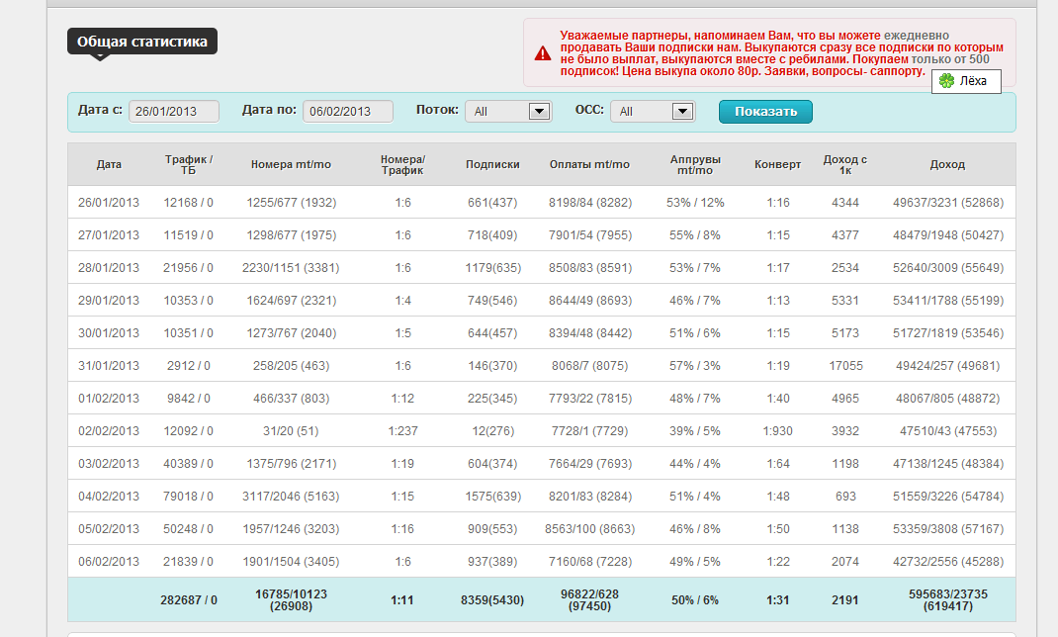The image size is (1058, 637).
Task: Click the red partner notice text
Action: (781, 53)
